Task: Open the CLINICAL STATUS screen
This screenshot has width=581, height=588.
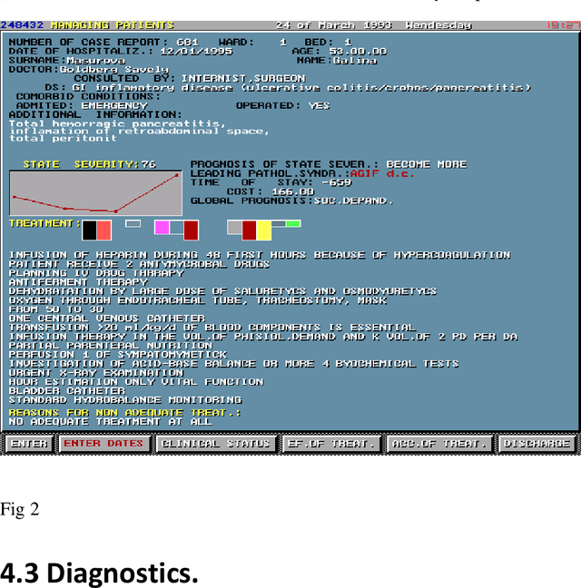Action: (x=215, y=444)
